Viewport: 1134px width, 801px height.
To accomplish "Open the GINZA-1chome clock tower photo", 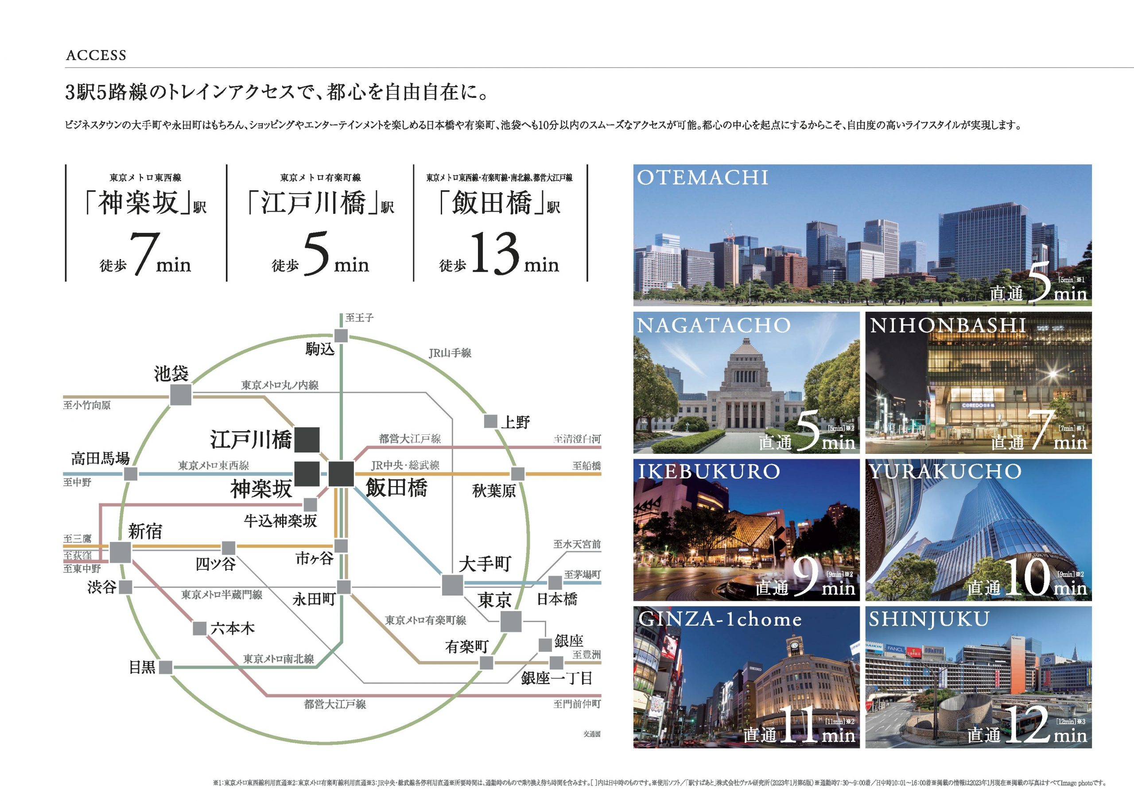I will [x=746, y=677].
